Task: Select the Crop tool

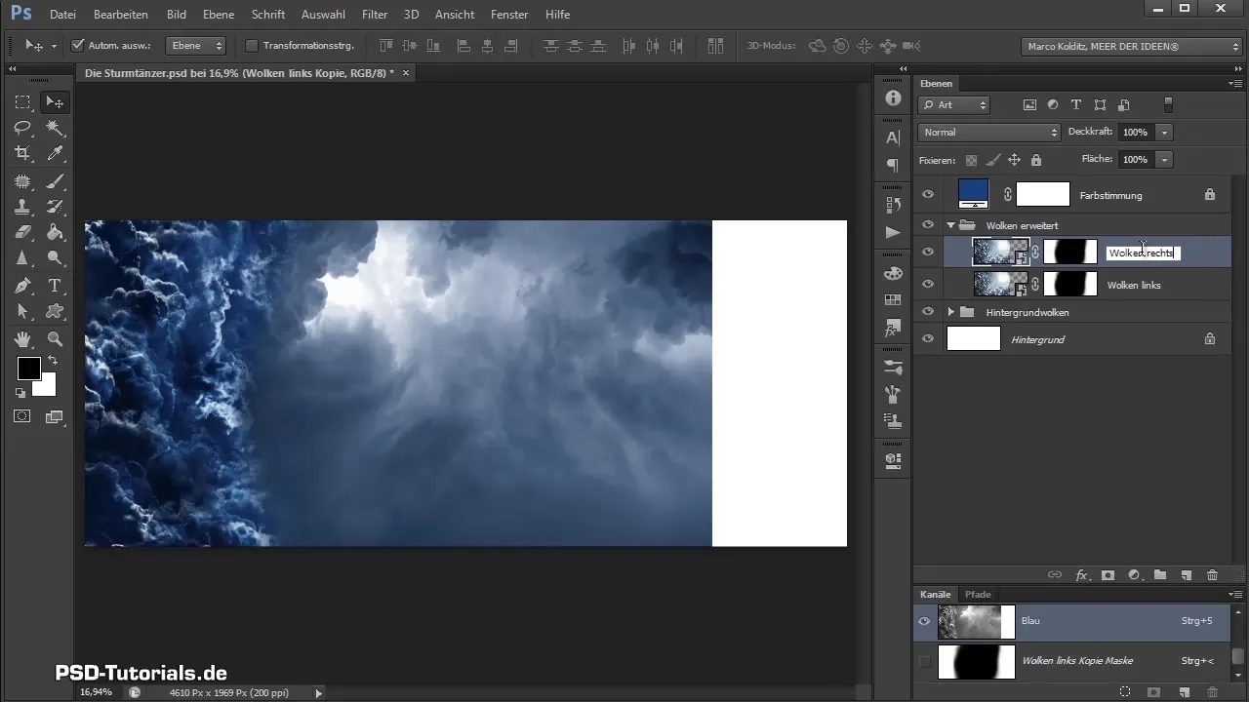Action: tap(22, 153)
